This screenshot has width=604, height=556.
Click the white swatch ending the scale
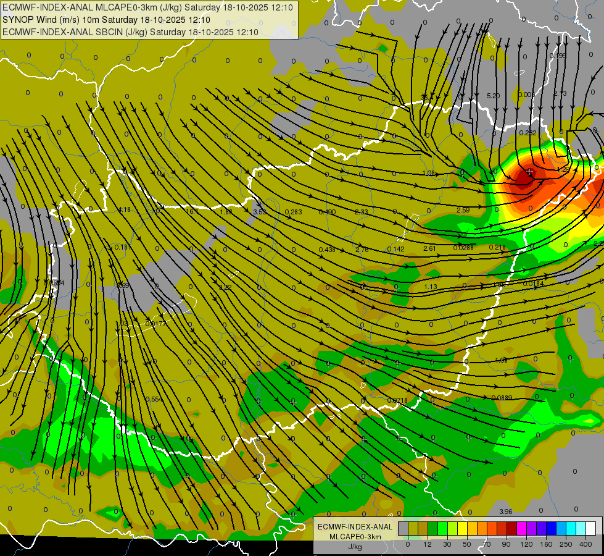tap(590, 528)
